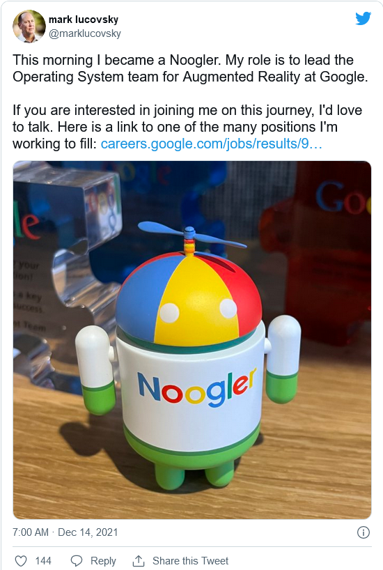Click the propeller on the figurine's hat
The height and width of the screenshot is (570, 383).
(191, 235)
